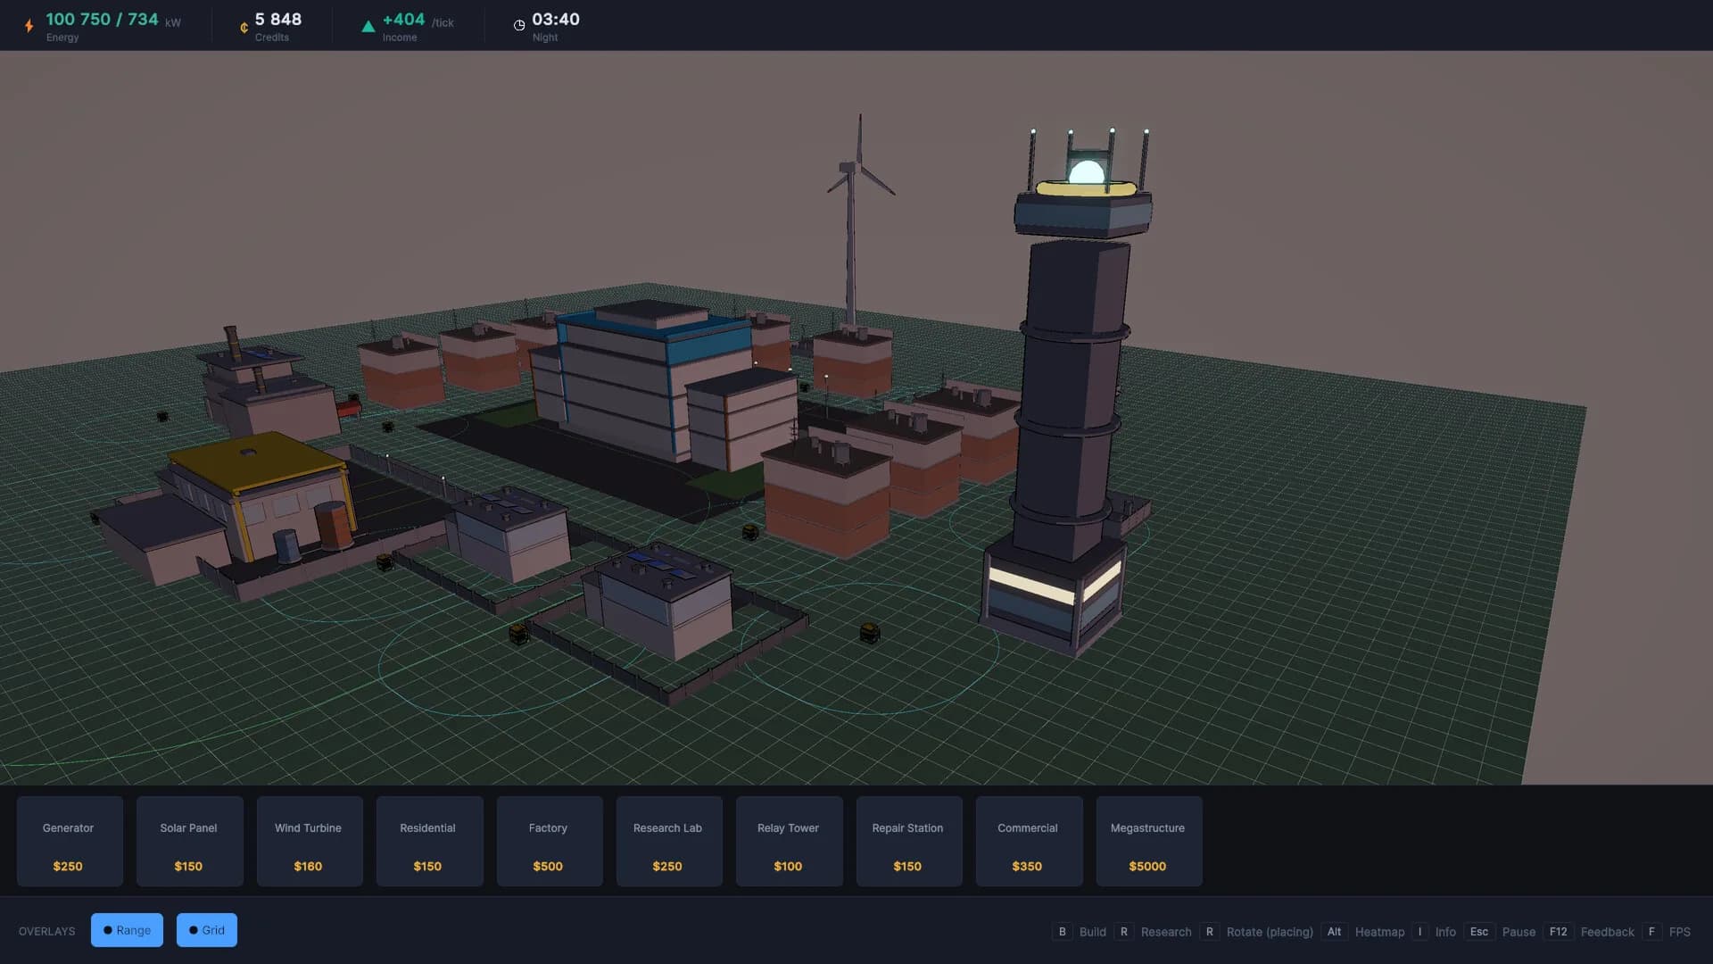Click the F key FPS hint
The image size is (1713, 964).
(x=1651, y=932)
